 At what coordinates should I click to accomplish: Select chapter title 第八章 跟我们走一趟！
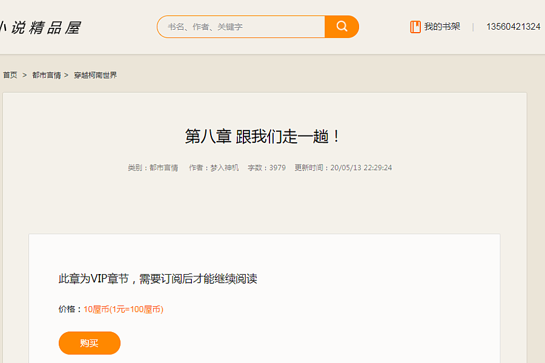262,136
